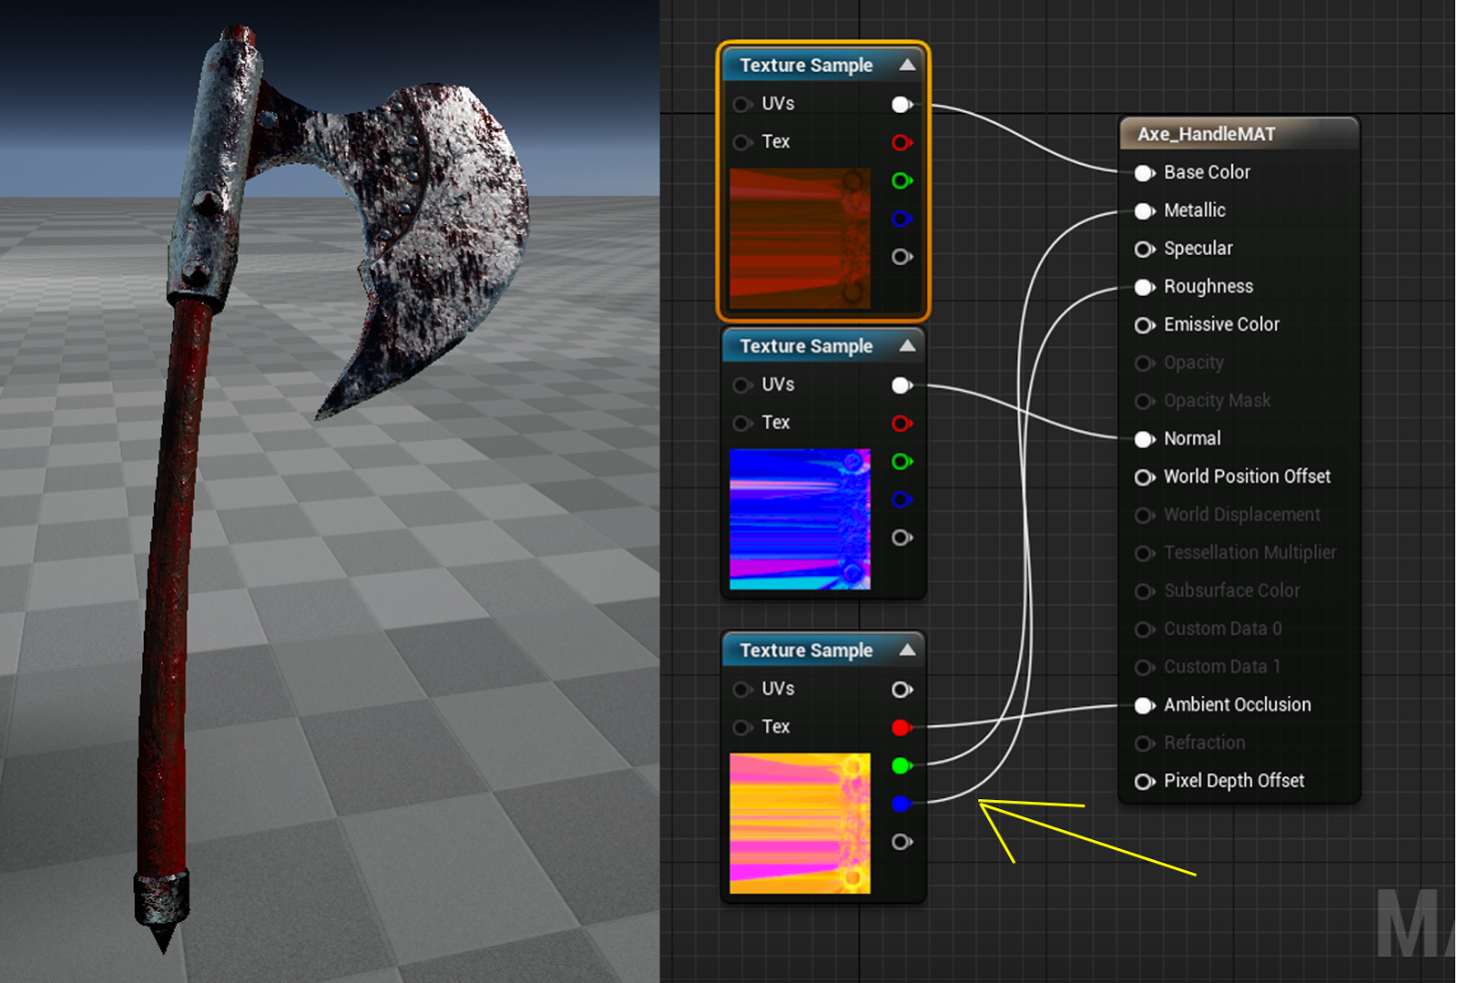Click the red channel output pin of top Texture Sample
The width and height of the screenshot is (1457, 983).
pyautogui.click(x=902, y=142)
